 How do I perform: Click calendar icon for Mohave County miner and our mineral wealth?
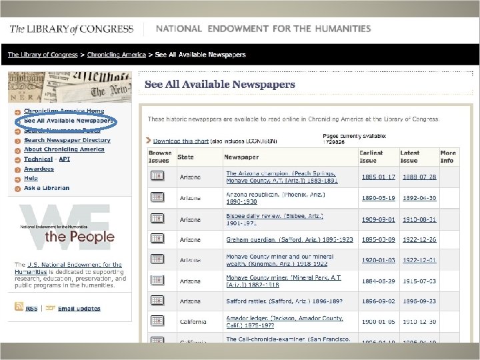157,259
